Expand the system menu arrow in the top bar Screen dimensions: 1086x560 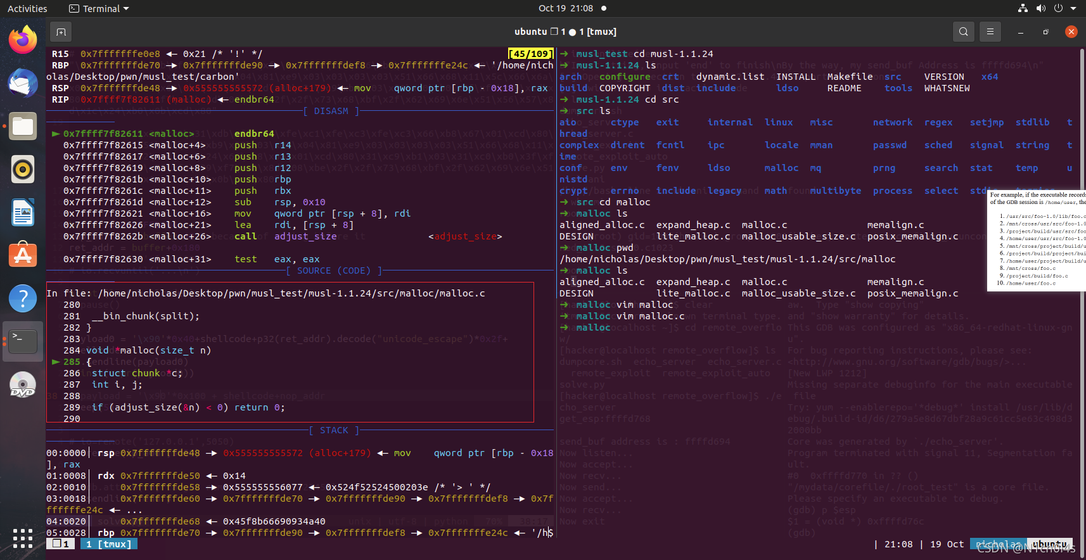click(x=1073, y=8)
